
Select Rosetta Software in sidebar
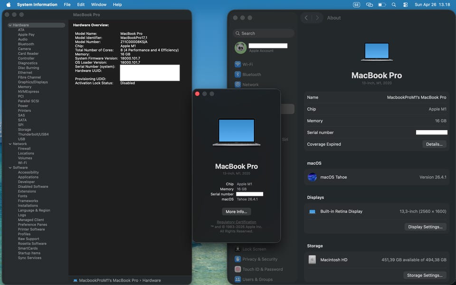pos(32,244)
